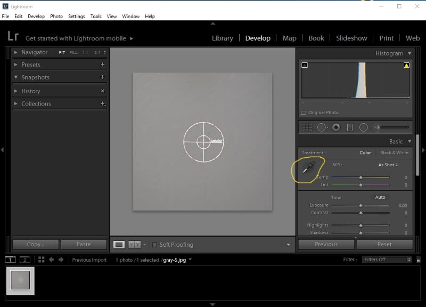Click the Auto tone button
Screen dimensions: 426x307
[380, 197]
